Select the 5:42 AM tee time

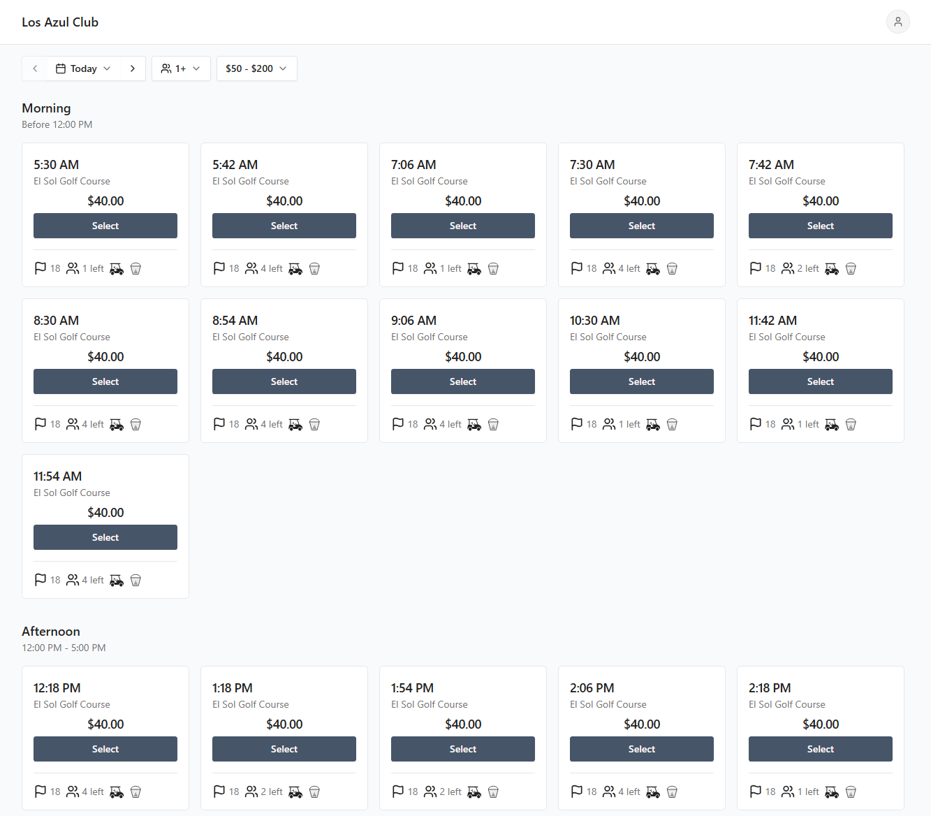coord(284,225)
